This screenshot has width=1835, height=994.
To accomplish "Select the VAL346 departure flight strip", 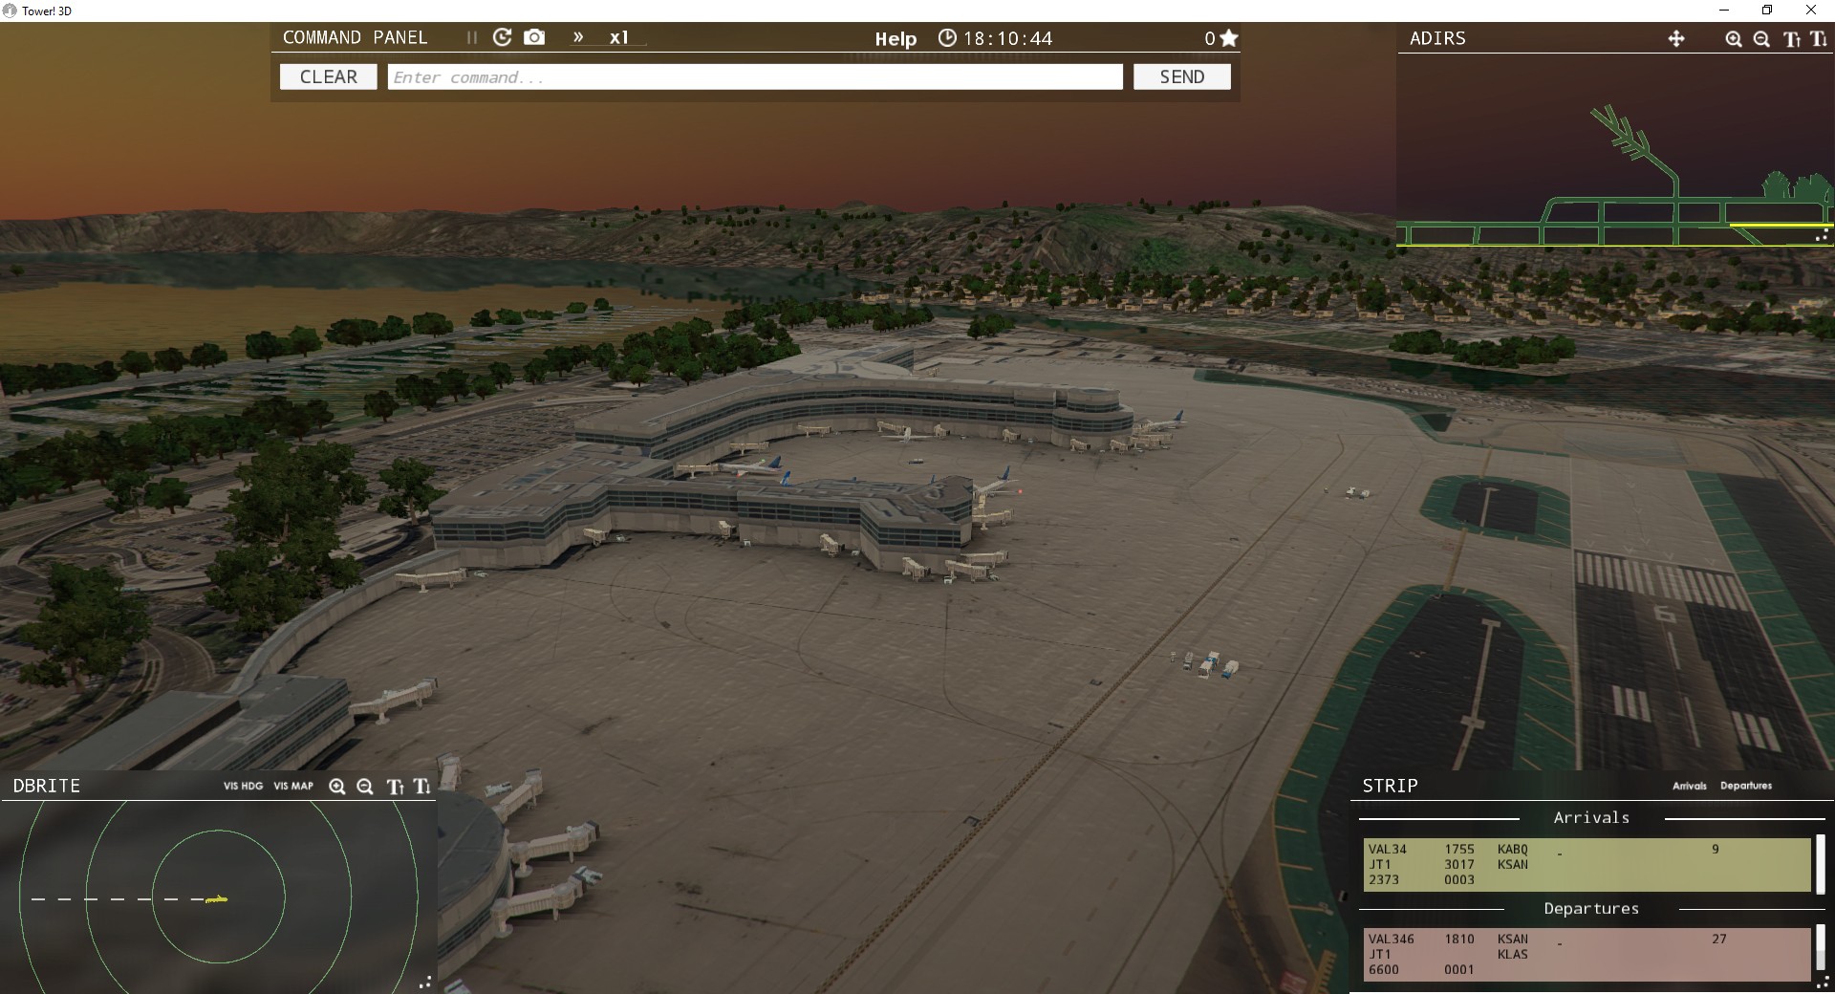I will (x=1587, y=955).
